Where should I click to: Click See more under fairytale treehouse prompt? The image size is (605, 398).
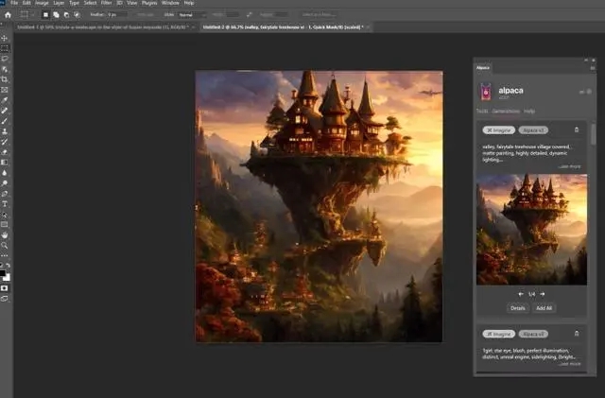click(569, 166)
